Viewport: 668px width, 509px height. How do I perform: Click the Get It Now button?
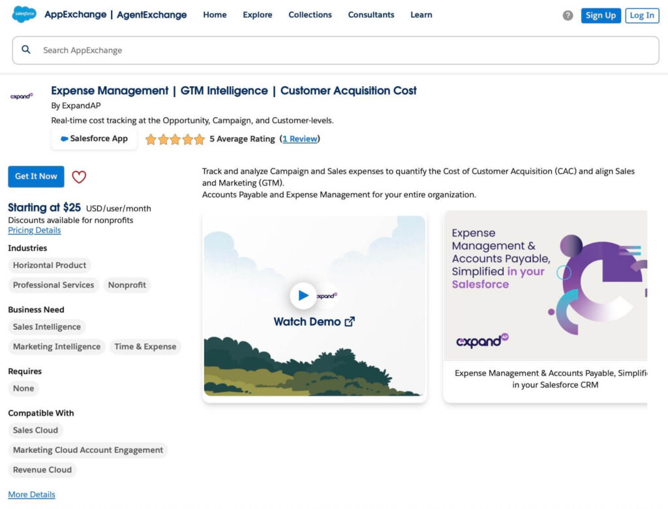(37, 176)
